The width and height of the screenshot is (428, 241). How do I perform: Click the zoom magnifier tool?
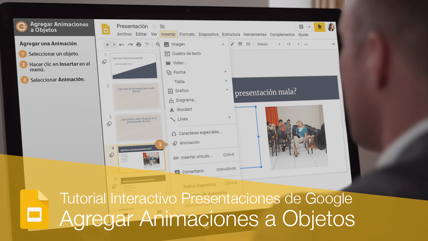point(158,45)
